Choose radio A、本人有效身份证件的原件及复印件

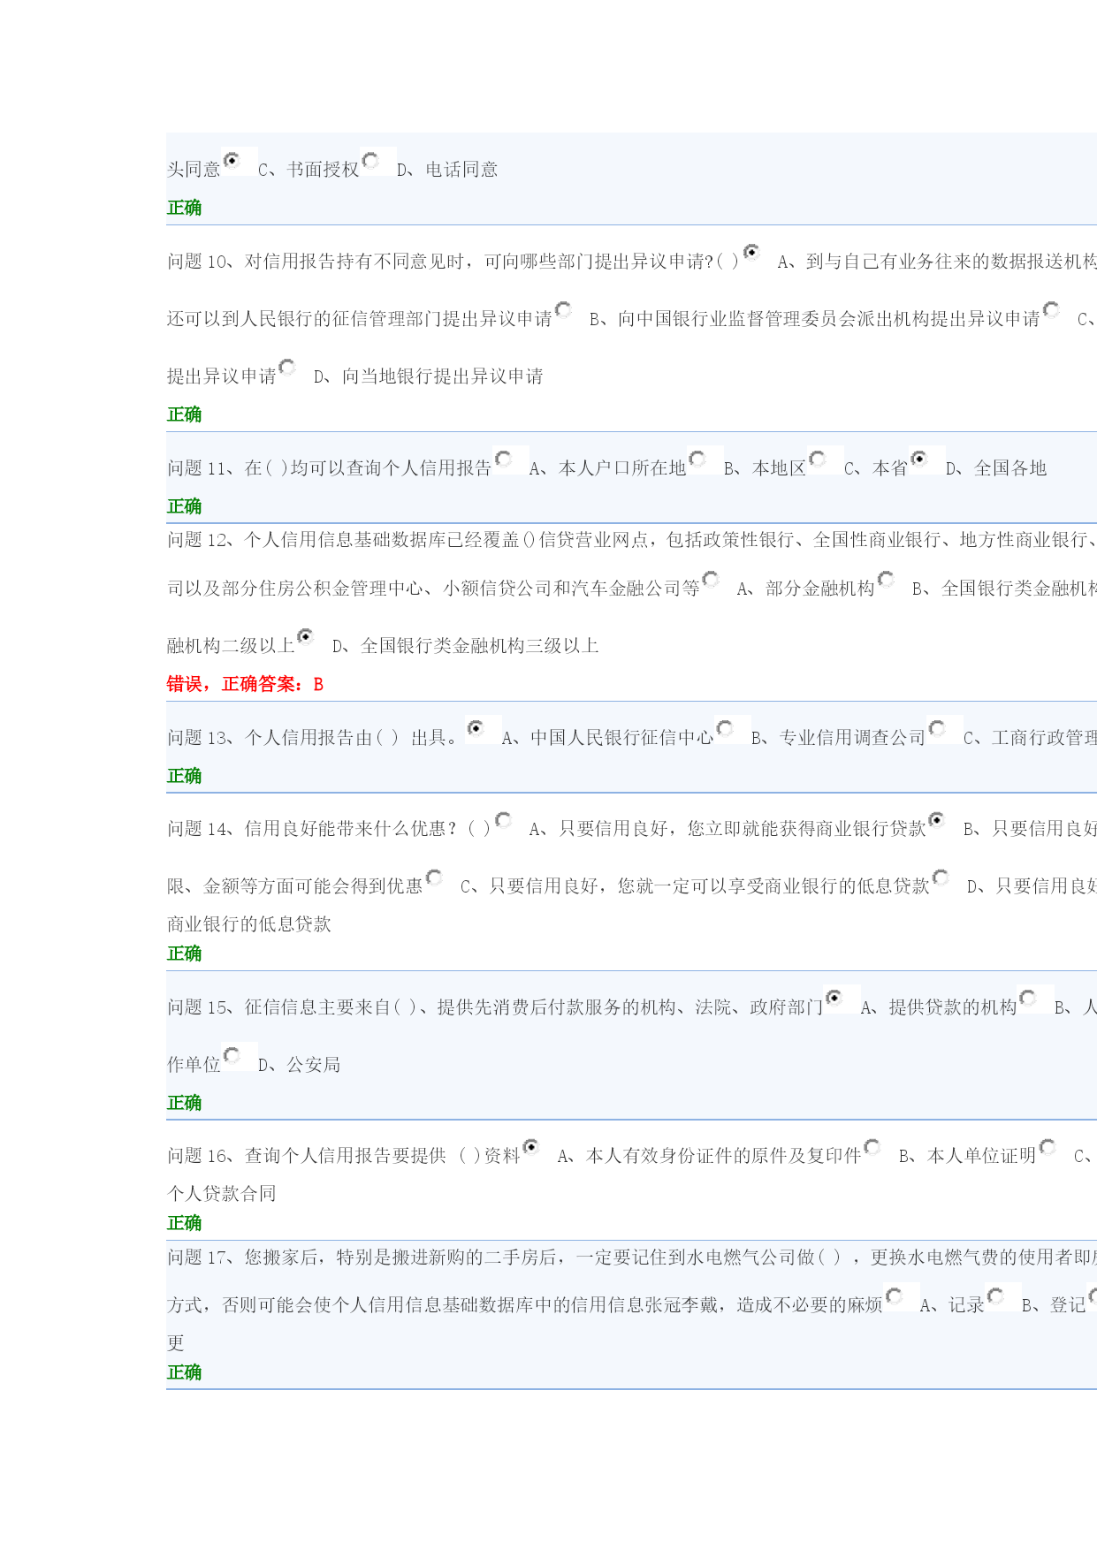(531, 1146)
